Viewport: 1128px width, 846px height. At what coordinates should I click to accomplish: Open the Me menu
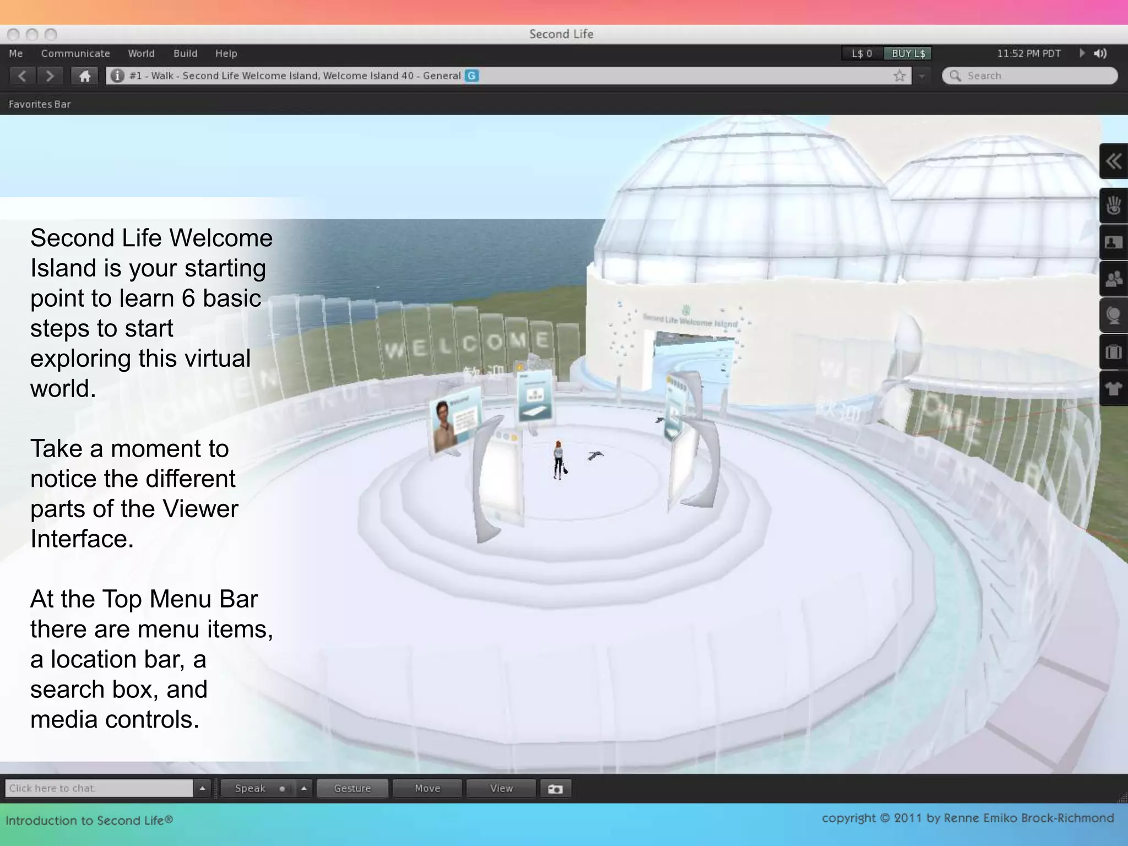(15, 53)
